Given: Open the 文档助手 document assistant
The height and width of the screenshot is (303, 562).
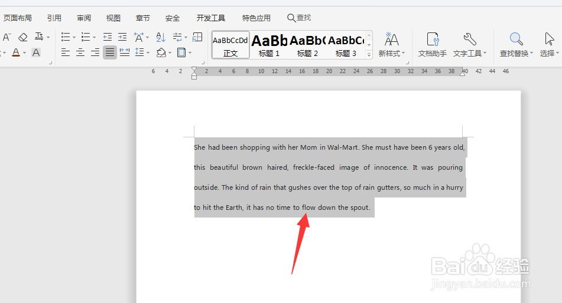Looking at the screenshot, I should [432, 45].
